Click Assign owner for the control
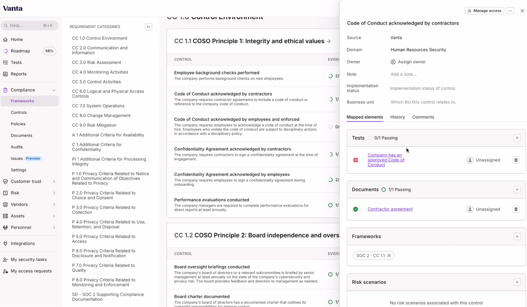 pos(408,62)
